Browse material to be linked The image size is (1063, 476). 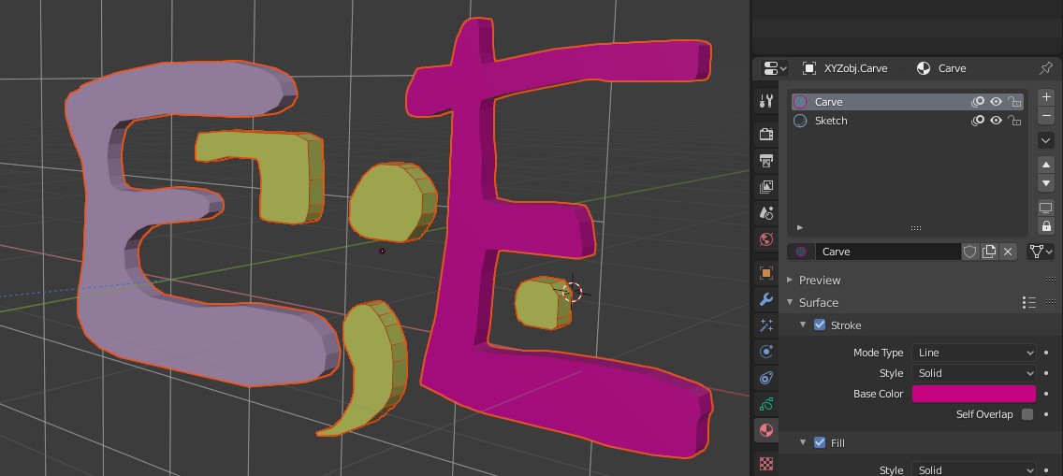801,252
